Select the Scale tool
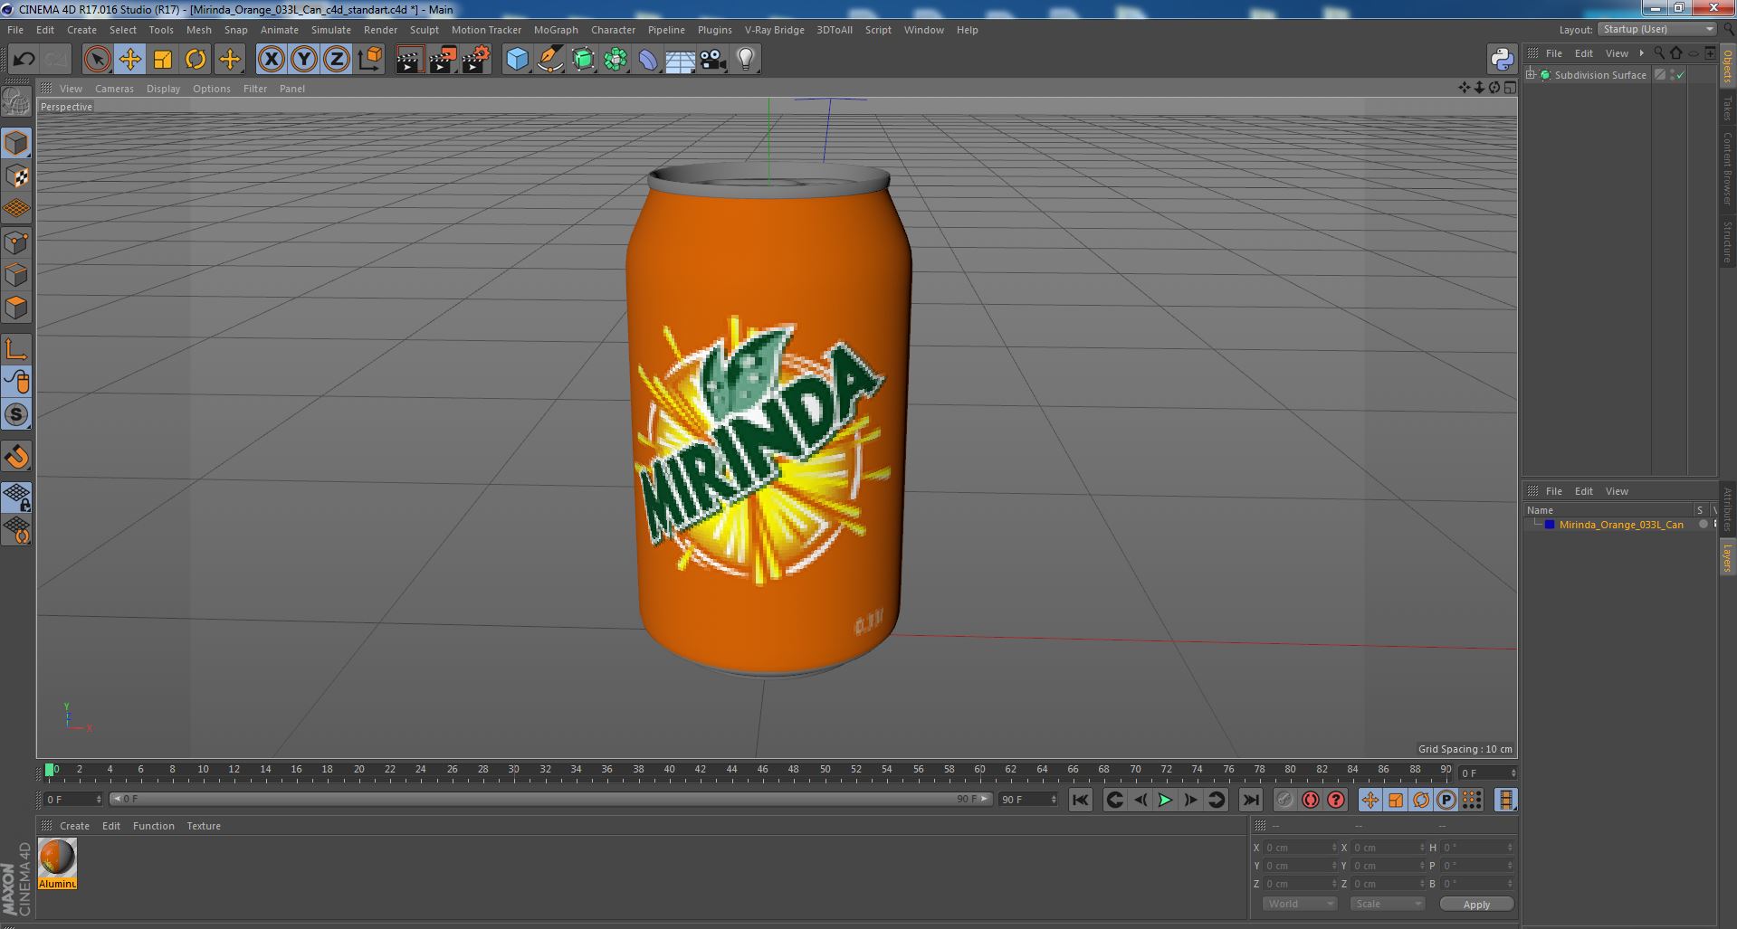The width and height of the screenshot is (1737, 929). [163, 60]
